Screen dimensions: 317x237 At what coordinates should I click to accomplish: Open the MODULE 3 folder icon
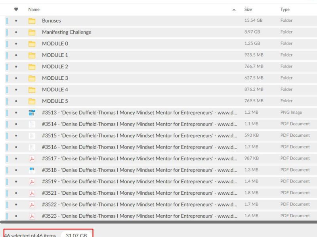[x=32, y=78]
